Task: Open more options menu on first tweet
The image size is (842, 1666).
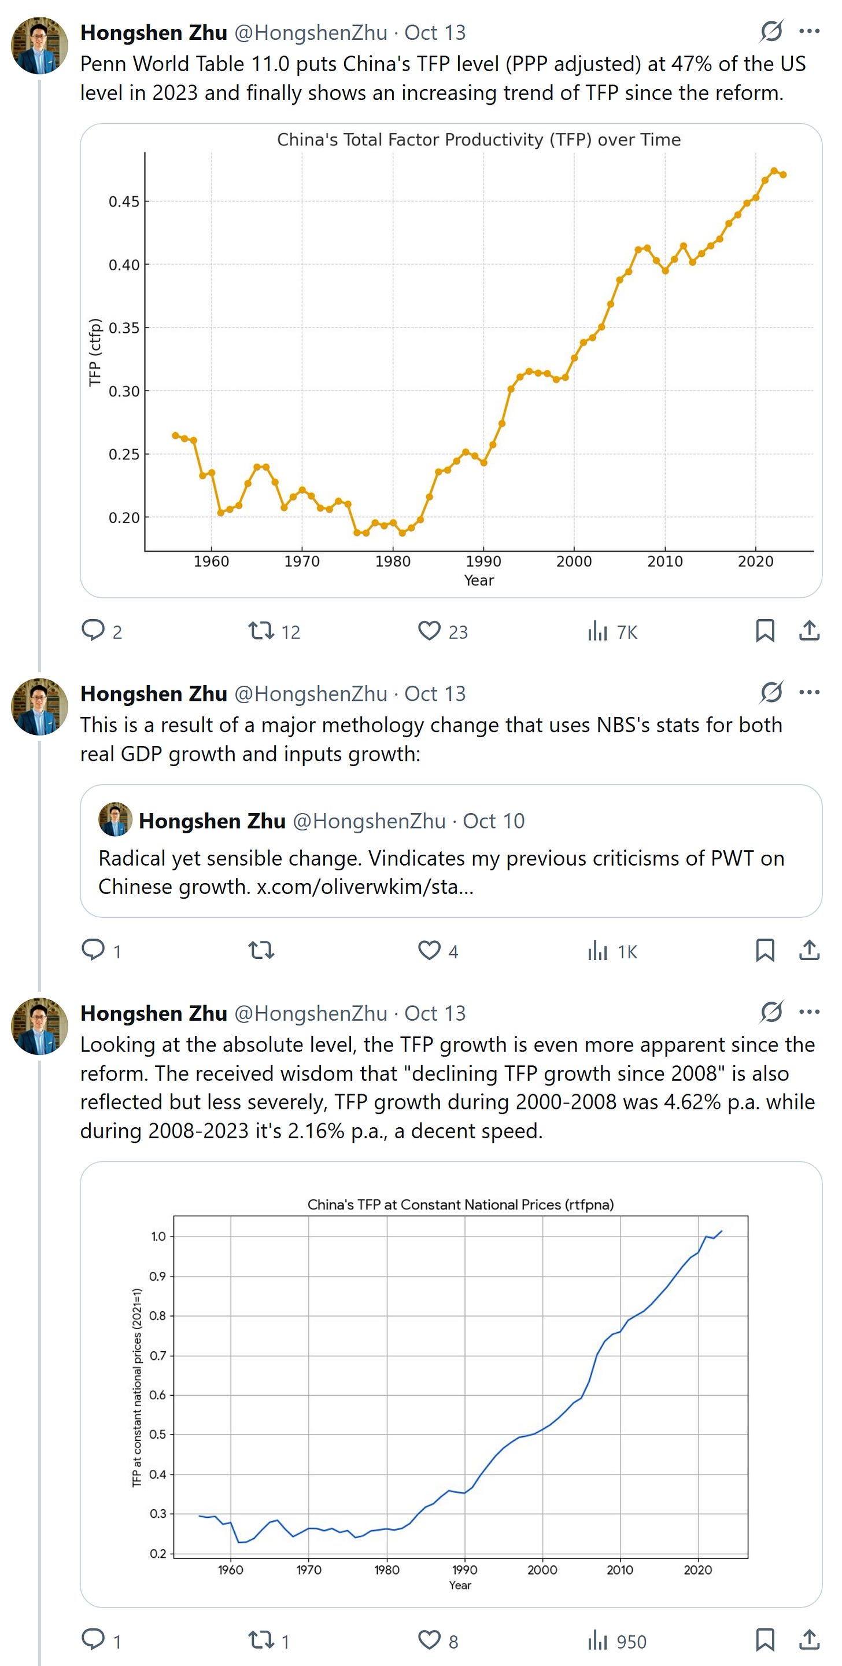Action: [809, 31]
